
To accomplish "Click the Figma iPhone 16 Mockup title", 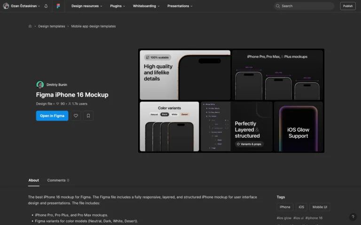I will 72,95.
